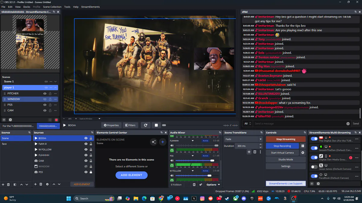362x203 pixels.
Task: Unlock the PS5 source in Sources dock
Action: [91, 172]
